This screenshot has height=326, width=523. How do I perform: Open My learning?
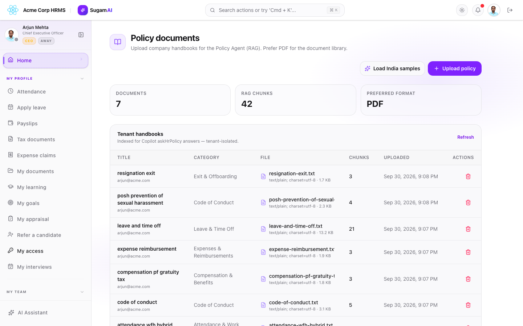click(46, 187)
